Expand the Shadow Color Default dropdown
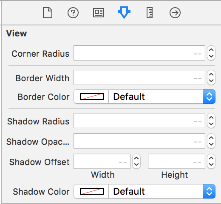 pos(162,191)
